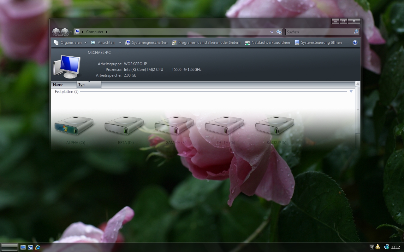Click the large computer icon in details pane
The width and height of the screenshot is (404, 252).
(x=67, y=66)
